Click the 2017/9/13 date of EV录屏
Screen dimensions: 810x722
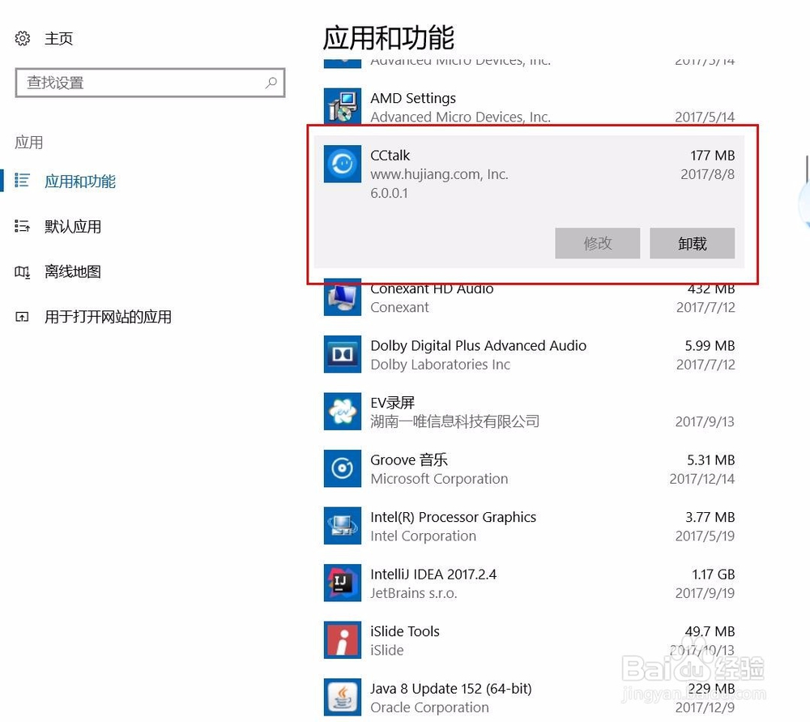(705, 421)
